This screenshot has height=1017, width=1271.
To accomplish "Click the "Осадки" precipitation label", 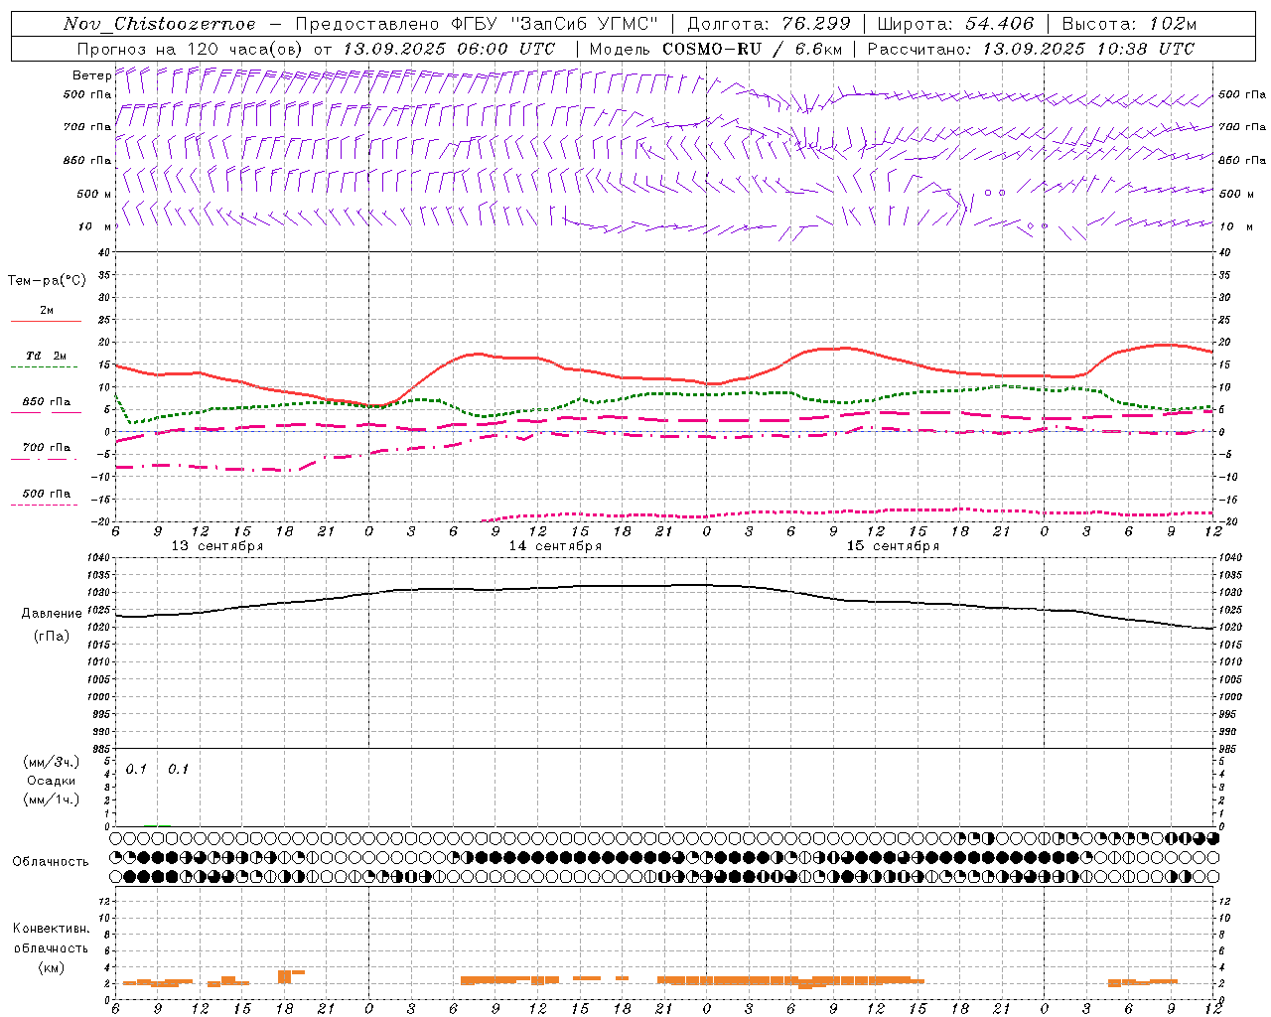I will pyautogui.click(x=52, y=781).
